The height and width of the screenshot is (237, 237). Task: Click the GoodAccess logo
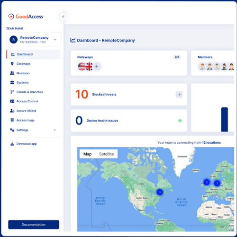[x=26, y=17]
